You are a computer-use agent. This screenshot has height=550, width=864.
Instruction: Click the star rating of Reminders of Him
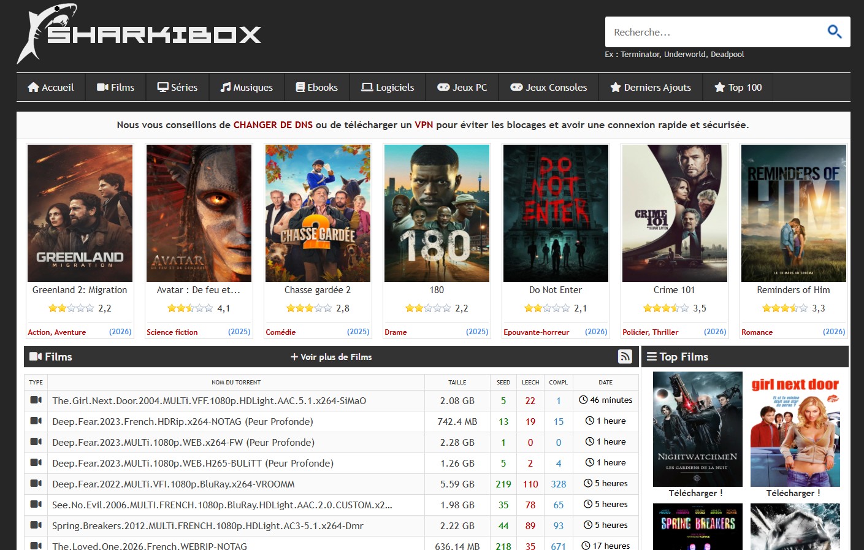[x=785, y=308]
